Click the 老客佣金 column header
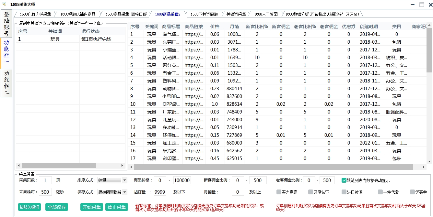 coord(329,27)
